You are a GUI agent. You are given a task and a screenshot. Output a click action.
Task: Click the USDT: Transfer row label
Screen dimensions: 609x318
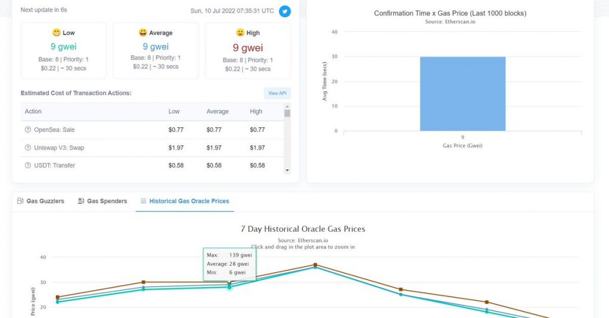click(x=54, y=165)
